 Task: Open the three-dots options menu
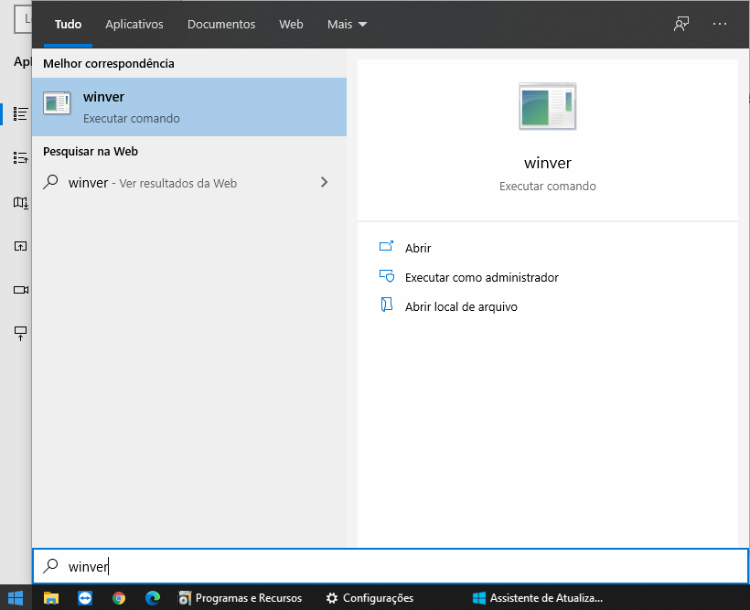coord(720,24)
